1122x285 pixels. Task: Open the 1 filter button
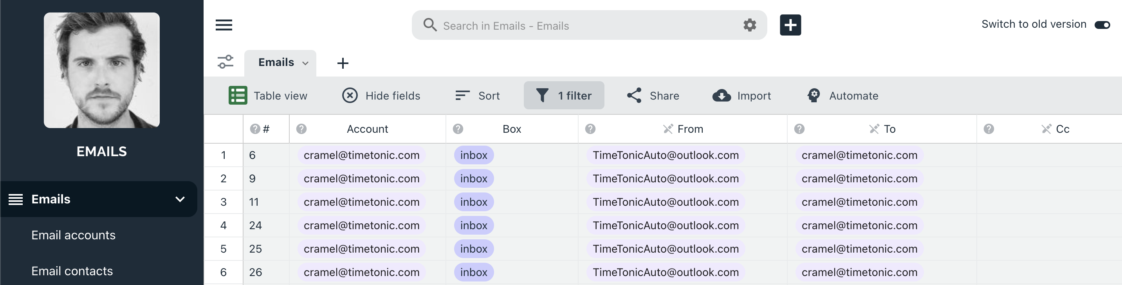pos(564,95)
